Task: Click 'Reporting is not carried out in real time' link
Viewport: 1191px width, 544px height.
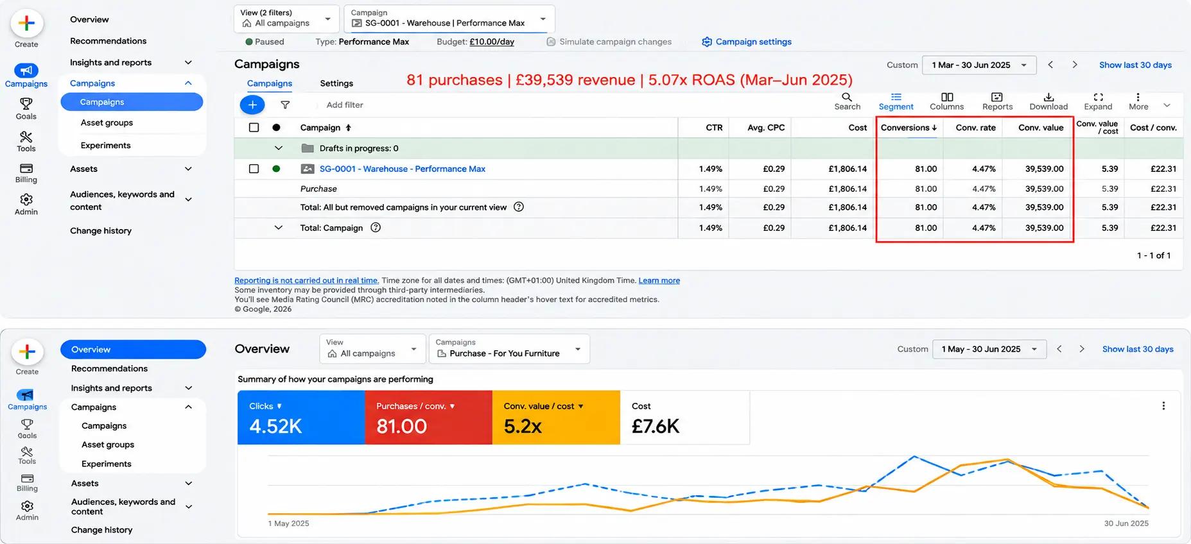Action: click(306, 280)
